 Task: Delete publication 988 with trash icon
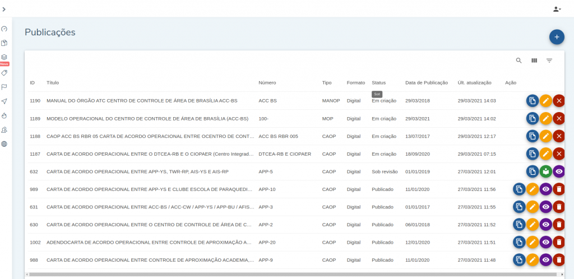coord(559,260)
